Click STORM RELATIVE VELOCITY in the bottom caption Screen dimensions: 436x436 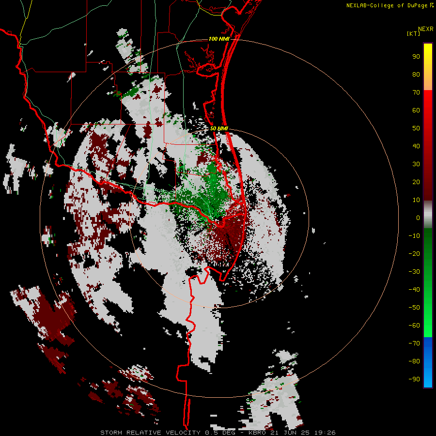click(151, 433)
